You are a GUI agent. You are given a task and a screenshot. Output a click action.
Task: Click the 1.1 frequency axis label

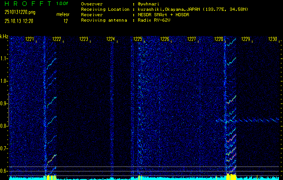click(4, 58)
